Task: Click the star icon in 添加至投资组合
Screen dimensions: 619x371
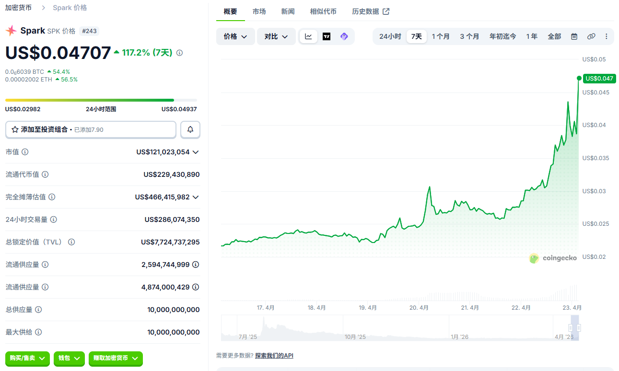Action: click(15, 129)
